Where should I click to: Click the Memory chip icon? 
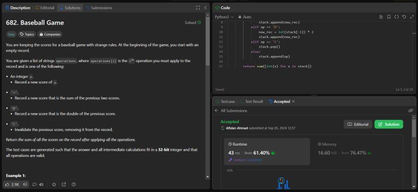tap(319, 144)
